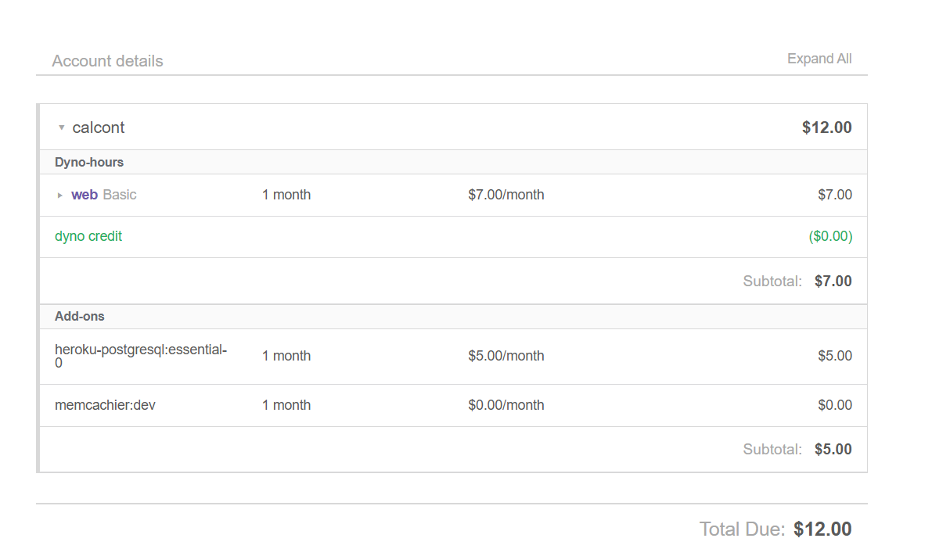
Task: Click the Add-ons section header
Action: click(x=80, y=317)
